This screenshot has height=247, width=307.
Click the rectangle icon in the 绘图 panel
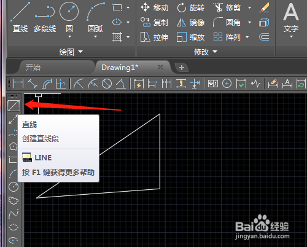(x=117, y=7)
